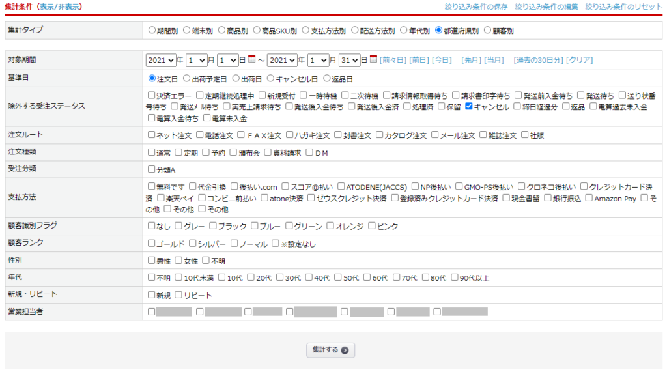
Task: Tick the Amazon Pay payment method checkbox
Action: [x=589, y=198]
